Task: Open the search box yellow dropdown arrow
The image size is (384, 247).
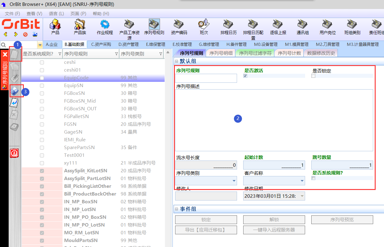Action: [x=40, y=45]
